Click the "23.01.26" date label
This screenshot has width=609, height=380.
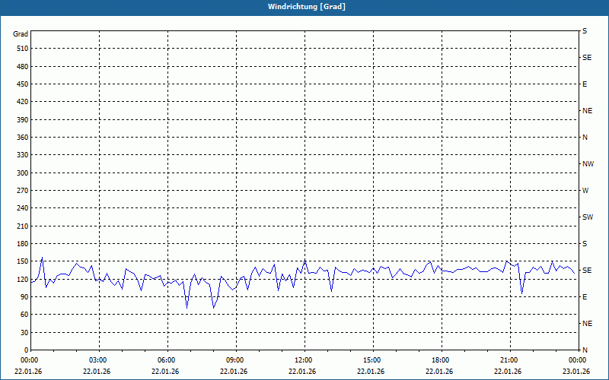pos(576,372)
